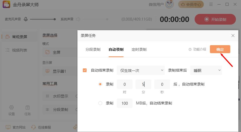
Task: Open the user avatar next to 微信用户
Action: coord(169,4)
